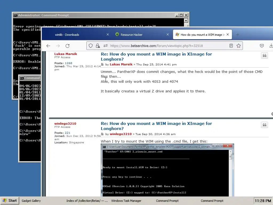Viewport: 273px width, 205px height.
Task: Close the wimlib - Downloads tab
Action: (108, 34)
